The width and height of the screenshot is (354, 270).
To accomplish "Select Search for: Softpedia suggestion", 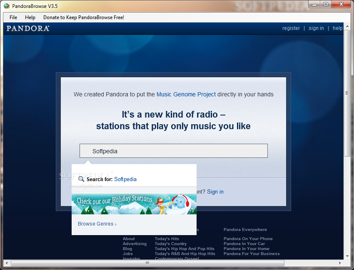I will 134,179.
